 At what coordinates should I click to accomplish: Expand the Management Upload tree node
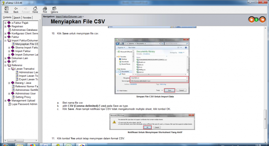point(5,101)
